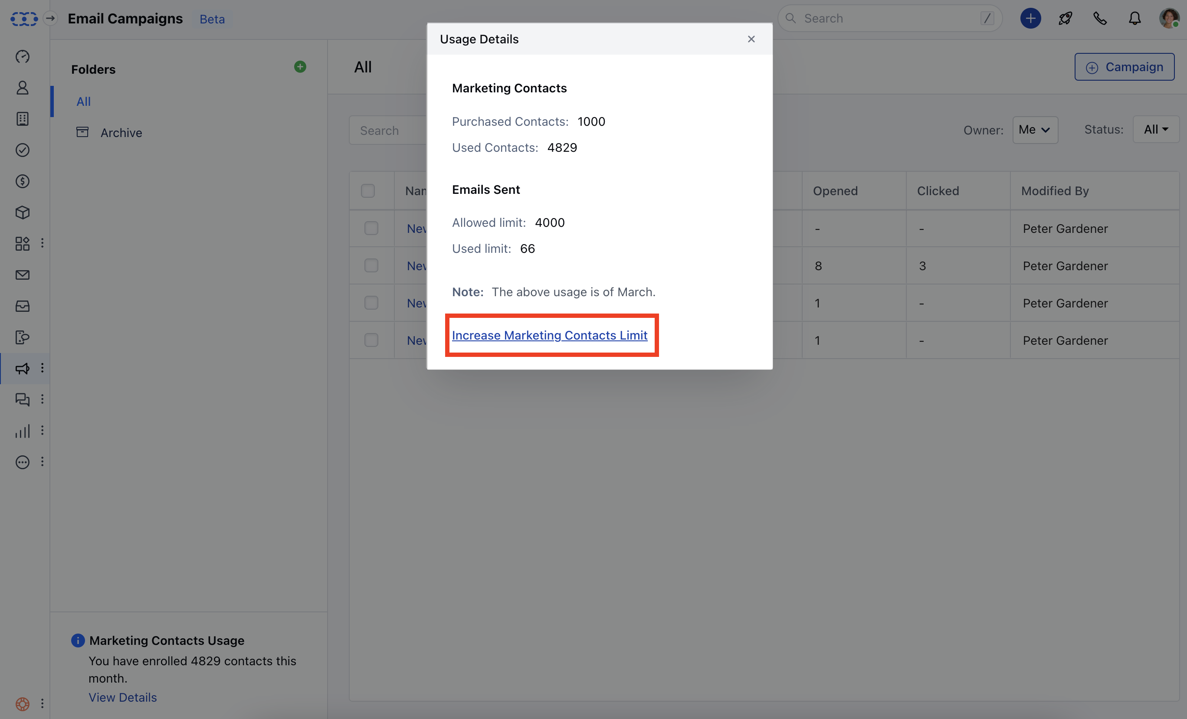Click the Tasks checkmark circle icon
The width and height of the screenshot is (1187, 719).
coord(22,150)
